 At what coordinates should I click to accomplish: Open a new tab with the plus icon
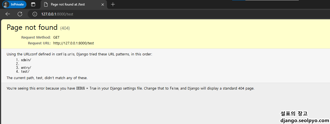point(113,4)
